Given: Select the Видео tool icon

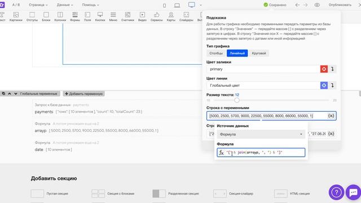Looking at the screenshot, I should click(x=142, y=16).
